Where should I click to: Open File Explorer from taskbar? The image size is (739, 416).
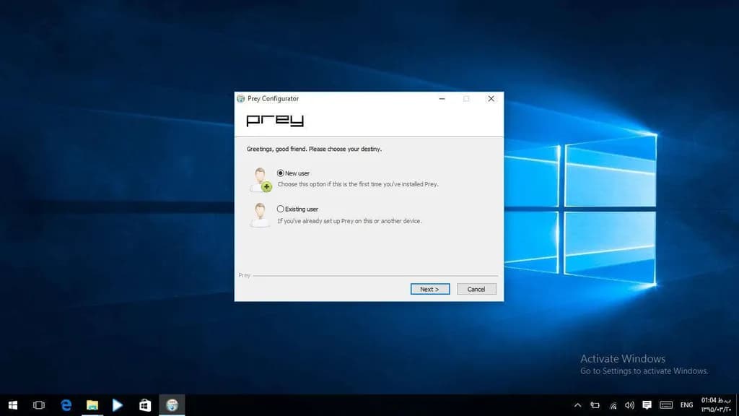pyautogui.click(x=92, y=405)
